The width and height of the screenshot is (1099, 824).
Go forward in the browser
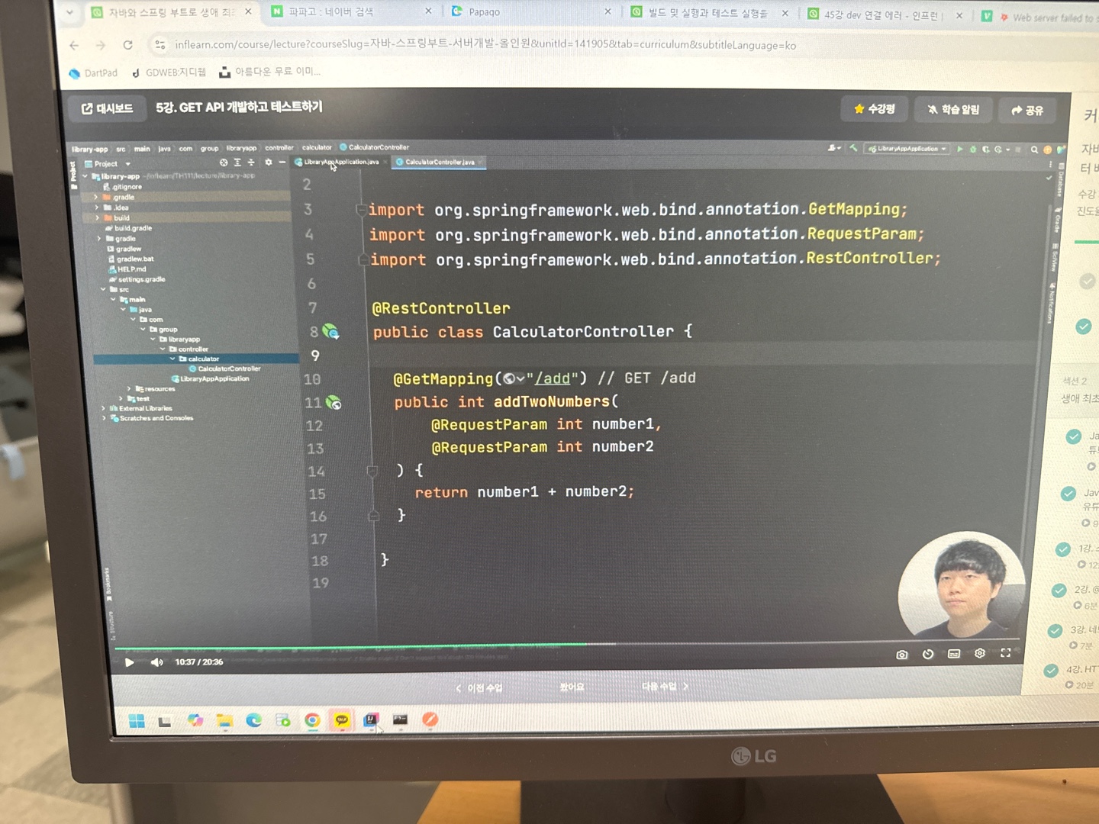click(101, 45)
